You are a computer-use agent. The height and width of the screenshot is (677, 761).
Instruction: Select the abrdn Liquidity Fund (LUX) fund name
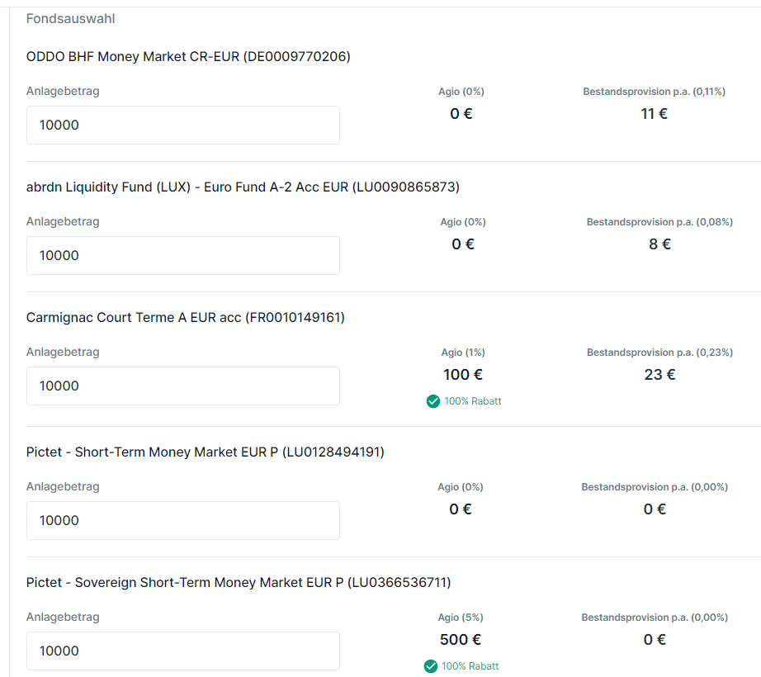tap(243, 187)
